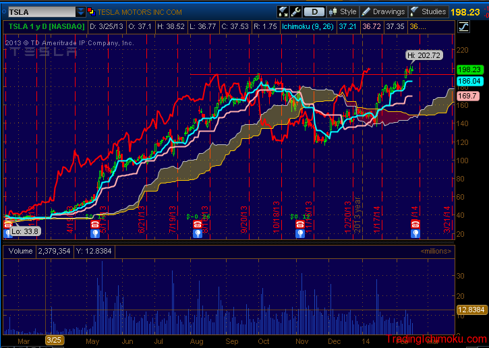
Task: Click the L: 36.77 low price readout
Action: (x=204, y=27)
